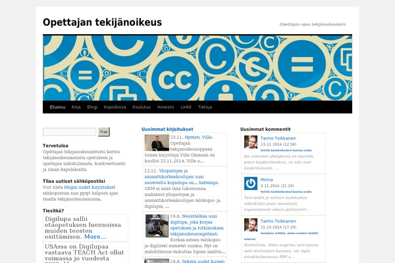The height and width of the screenshot is (263, 395).
Task: Select the Koulutus menu item
Action: 142,107
